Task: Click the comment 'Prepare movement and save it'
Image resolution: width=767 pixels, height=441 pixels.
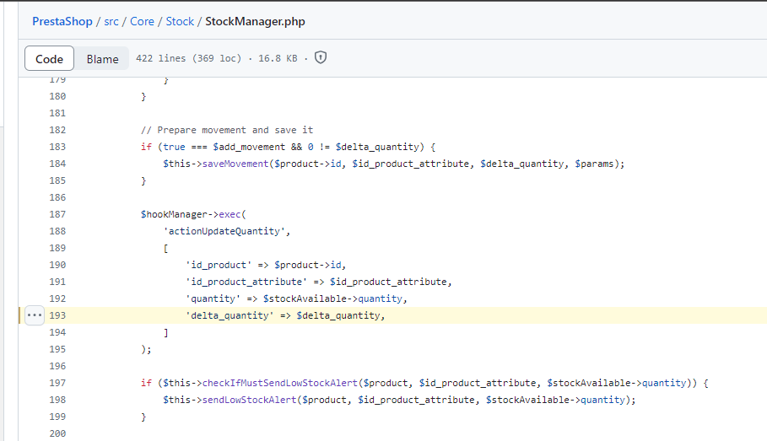Action: [227, 130]
